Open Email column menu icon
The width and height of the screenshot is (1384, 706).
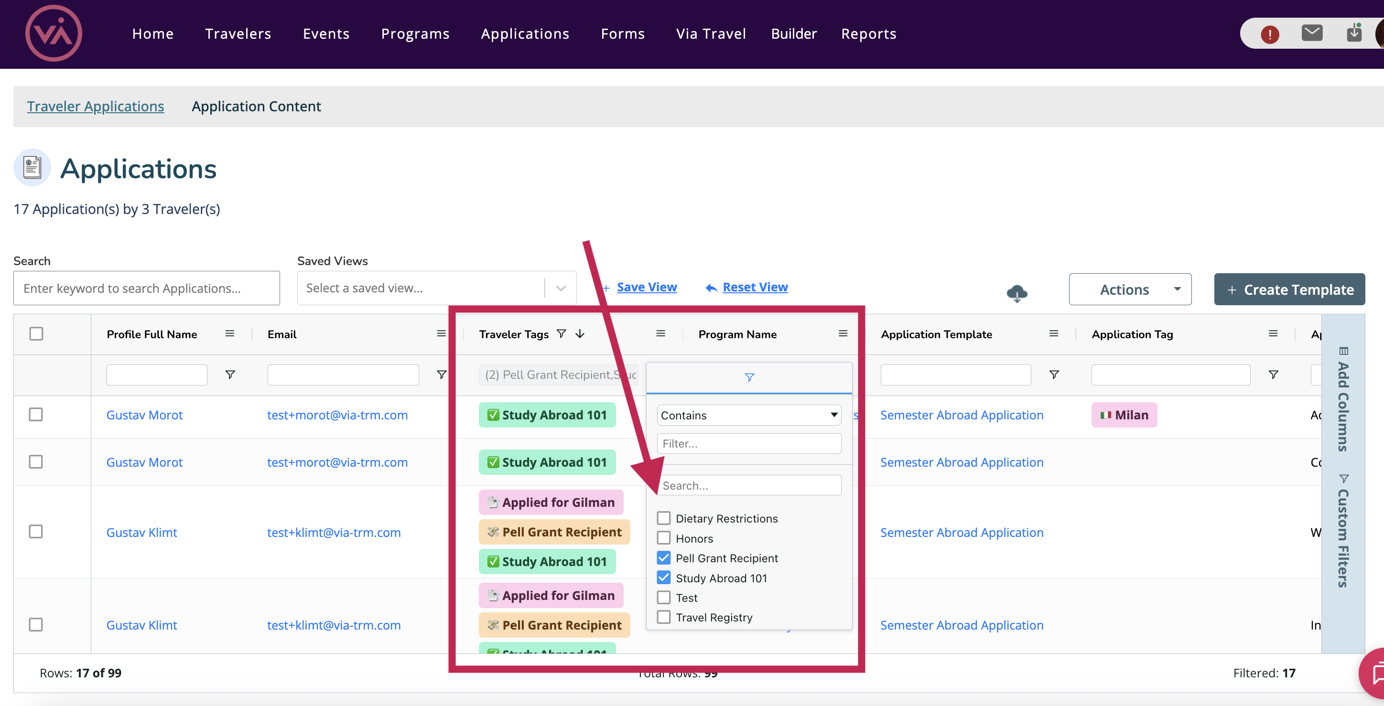441,333
